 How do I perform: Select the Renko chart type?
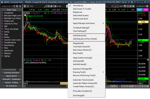click(x=7, y=37)
